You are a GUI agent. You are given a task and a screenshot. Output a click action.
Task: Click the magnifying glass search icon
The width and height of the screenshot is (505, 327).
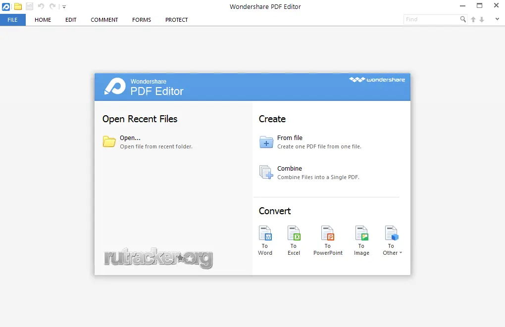point(463,19)
